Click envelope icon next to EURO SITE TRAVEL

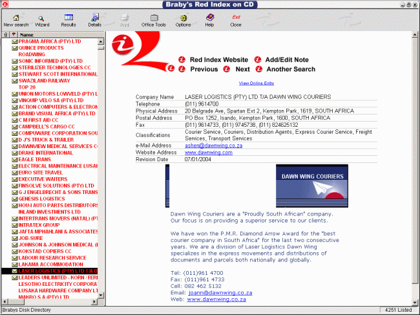[15, 173]
